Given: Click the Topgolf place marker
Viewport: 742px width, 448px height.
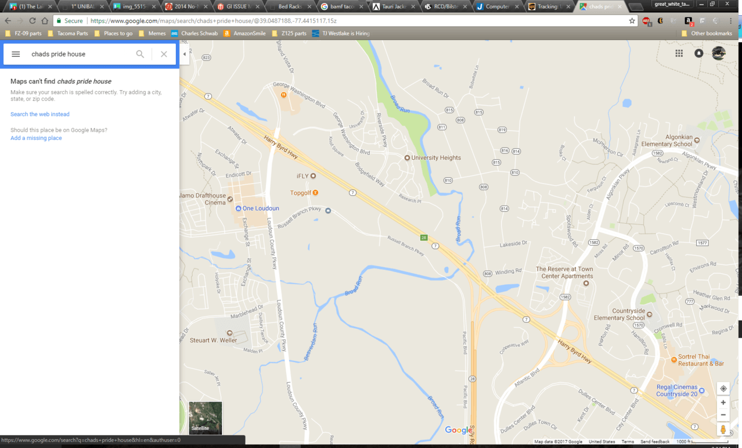Looking at the screenshot, I should 315,193.
